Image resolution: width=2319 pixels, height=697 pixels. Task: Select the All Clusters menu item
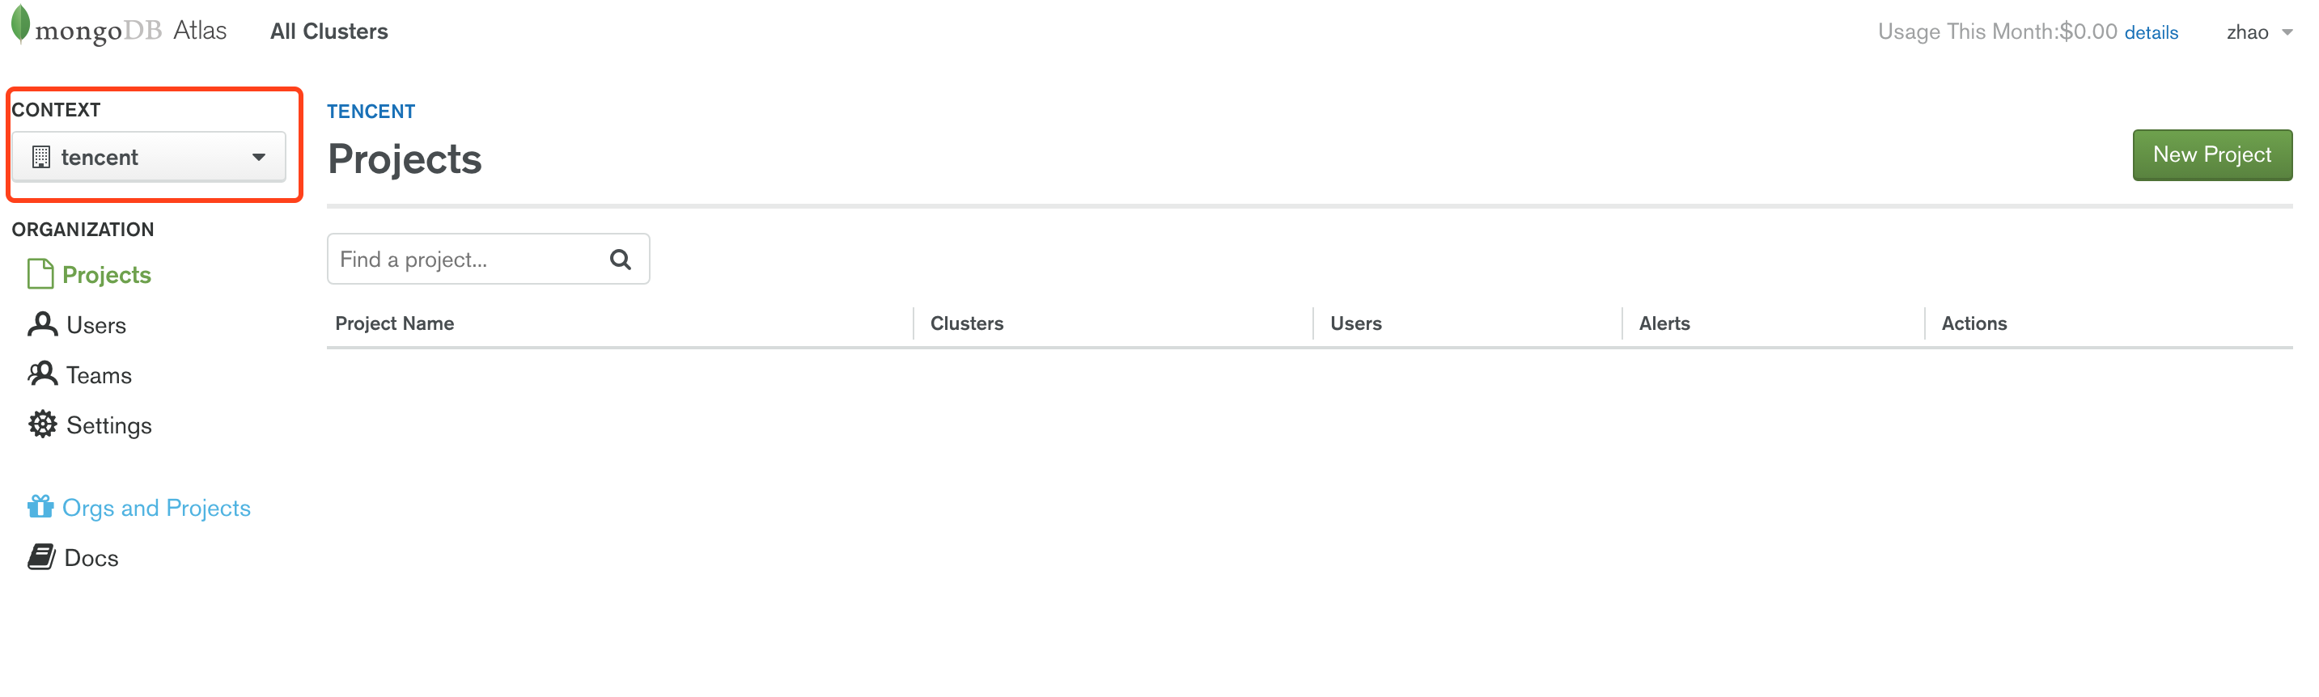coord(329,32)
